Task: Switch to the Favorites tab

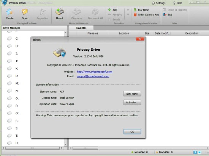Action: tap(81, 28)
